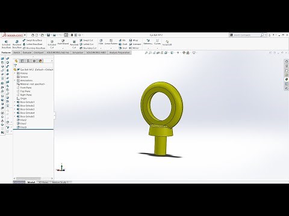Image resolution: width=289 pixels, height=216 pixels.
Task: Open Reference Geometry dropdown arrow
Action: (x=148, y=48)
